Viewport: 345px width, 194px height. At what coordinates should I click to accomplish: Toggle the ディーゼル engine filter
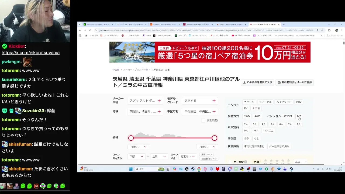[x=265, y=102]
